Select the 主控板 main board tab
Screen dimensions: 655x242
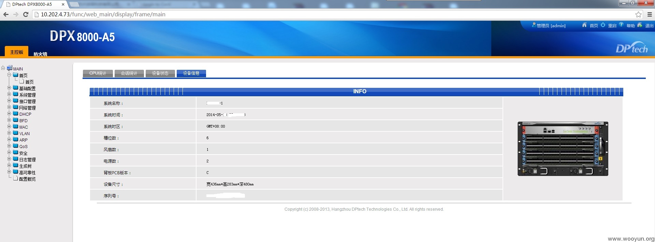(16, 52)
